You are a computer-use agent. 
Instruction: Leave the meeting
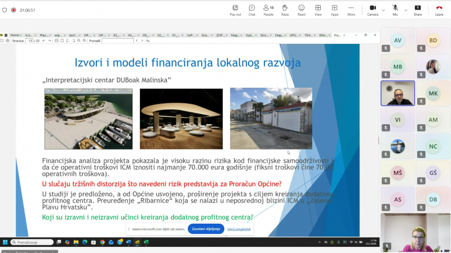439,10
